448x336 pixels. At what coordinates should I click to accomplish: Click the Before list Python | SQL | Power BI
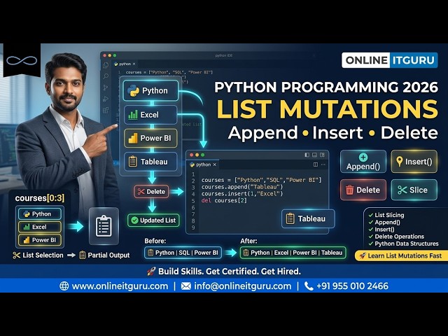[x=183, y=253]
